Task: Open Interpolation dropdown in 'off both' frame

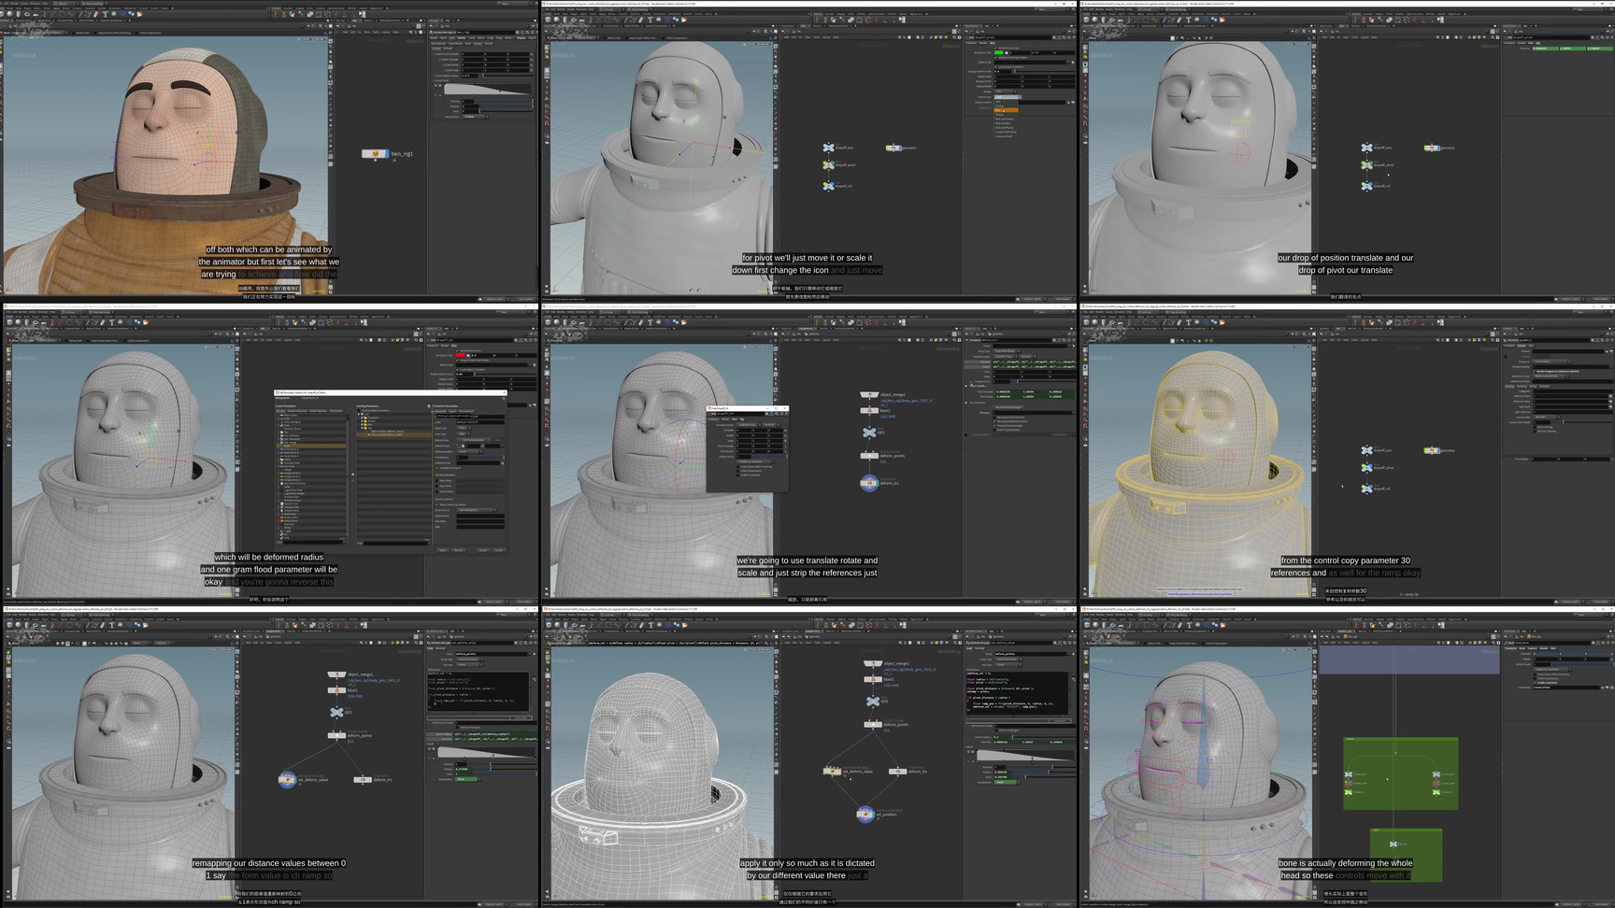Action: [475, 117]
